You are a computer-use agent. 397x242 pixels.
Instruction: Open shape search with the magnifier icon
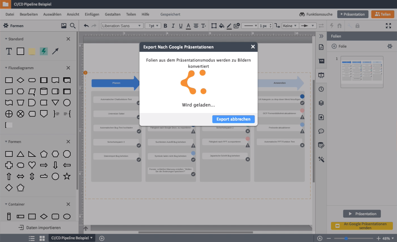73,26
